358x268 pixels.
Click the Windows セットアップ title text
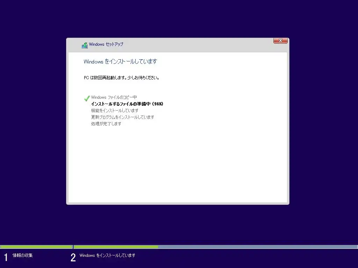point(106,44)
